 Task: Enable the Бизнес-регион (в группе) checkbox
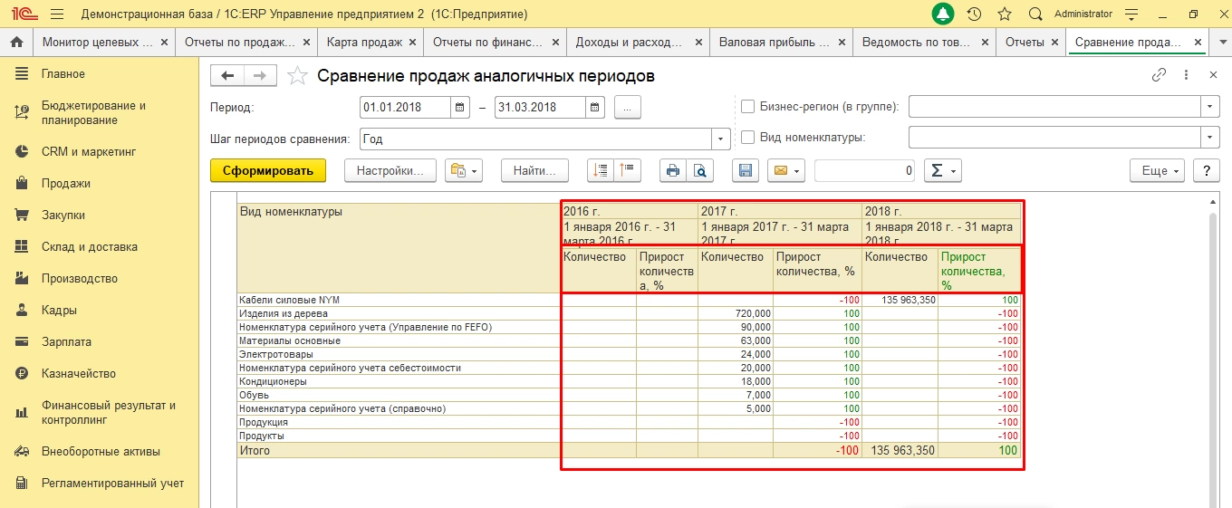click(748, 107)
